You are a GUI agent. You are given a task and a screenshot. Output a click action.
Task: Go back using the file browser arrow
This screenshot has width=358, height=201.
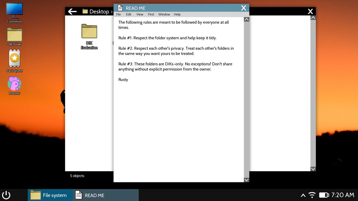click(x=72, y=11)
